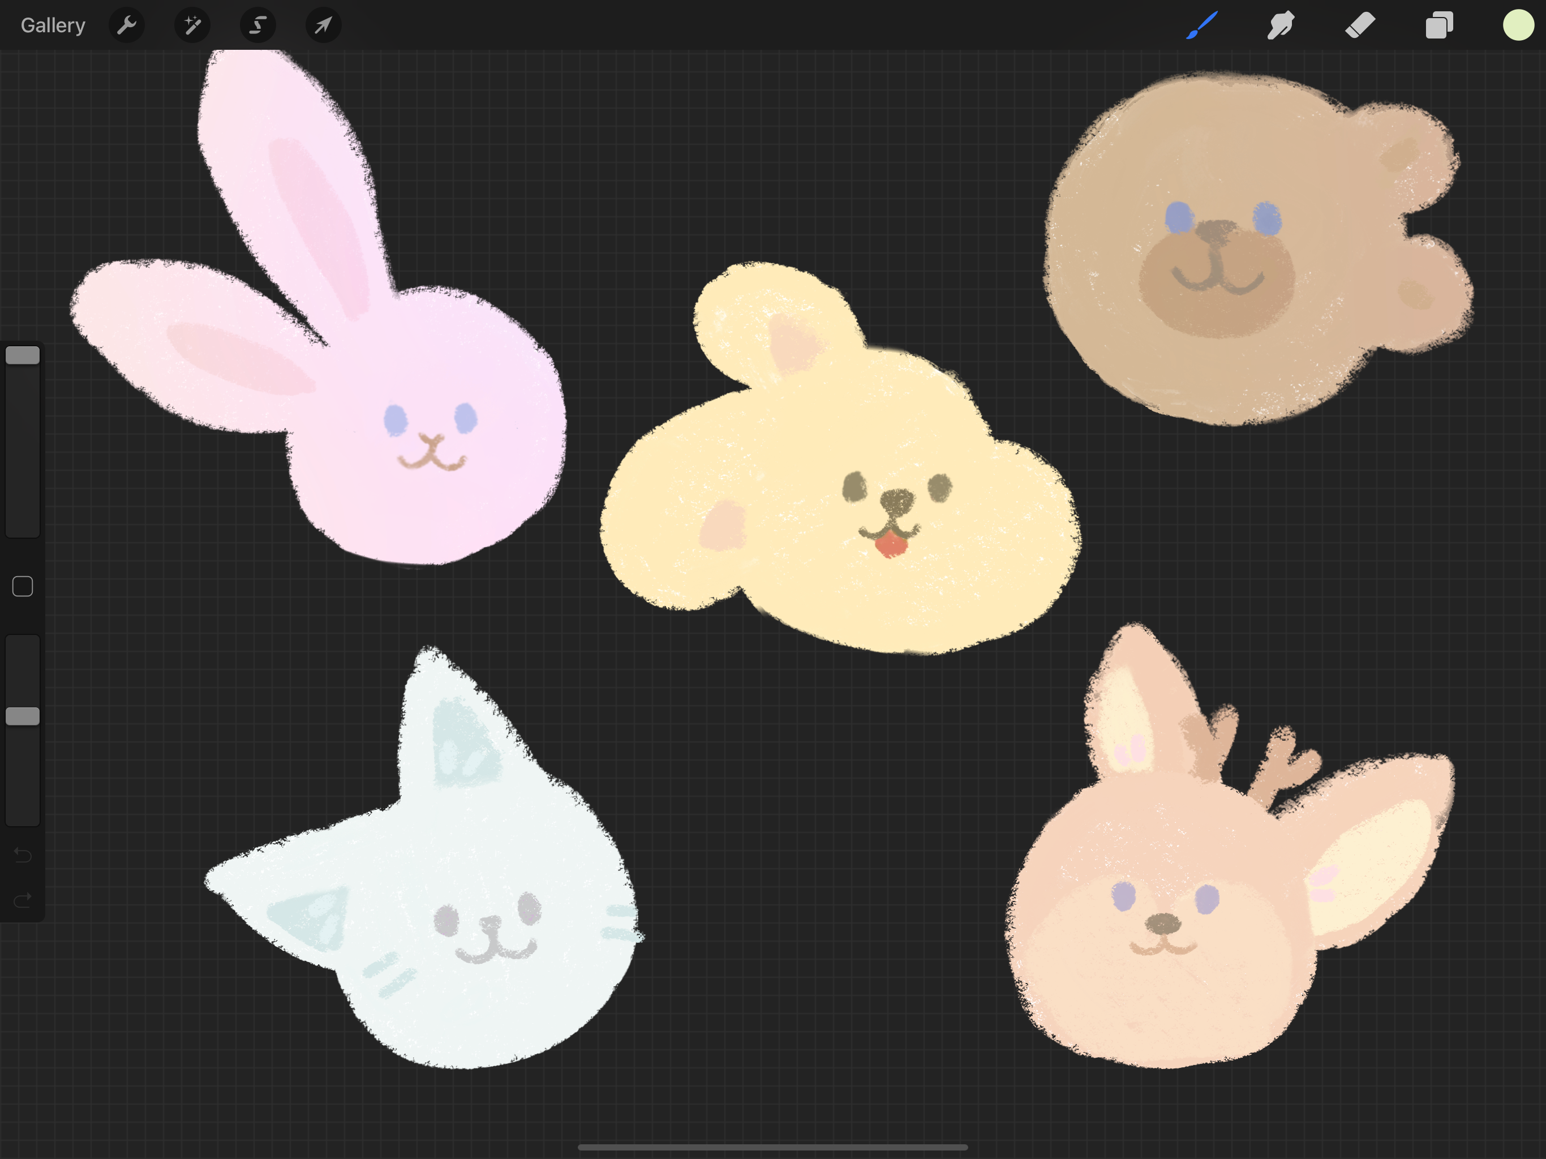This screenshot has height=1159, width=1546.
Task: Select the Smudge tool
Action: coord(1281,25)
